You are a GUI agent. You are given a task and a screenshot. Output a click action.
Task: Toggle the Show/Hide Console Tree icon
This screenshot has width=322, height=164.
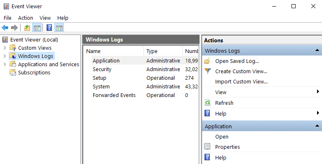37,28
